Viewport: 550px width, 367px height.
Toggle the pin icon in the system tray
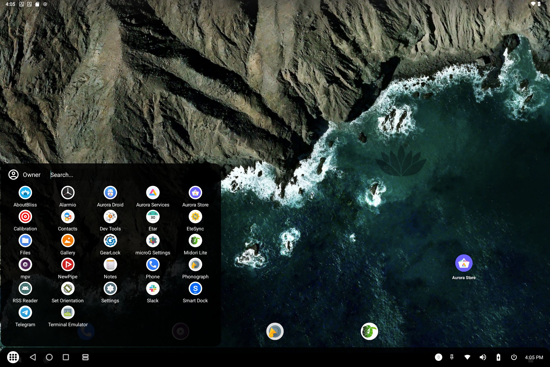[x=452, y=357]
